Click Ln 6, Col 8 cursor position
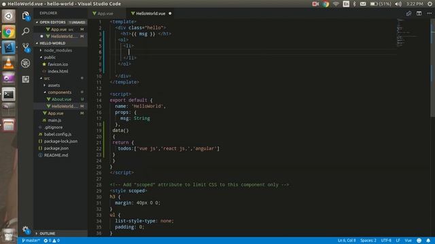 click(347, 241)
